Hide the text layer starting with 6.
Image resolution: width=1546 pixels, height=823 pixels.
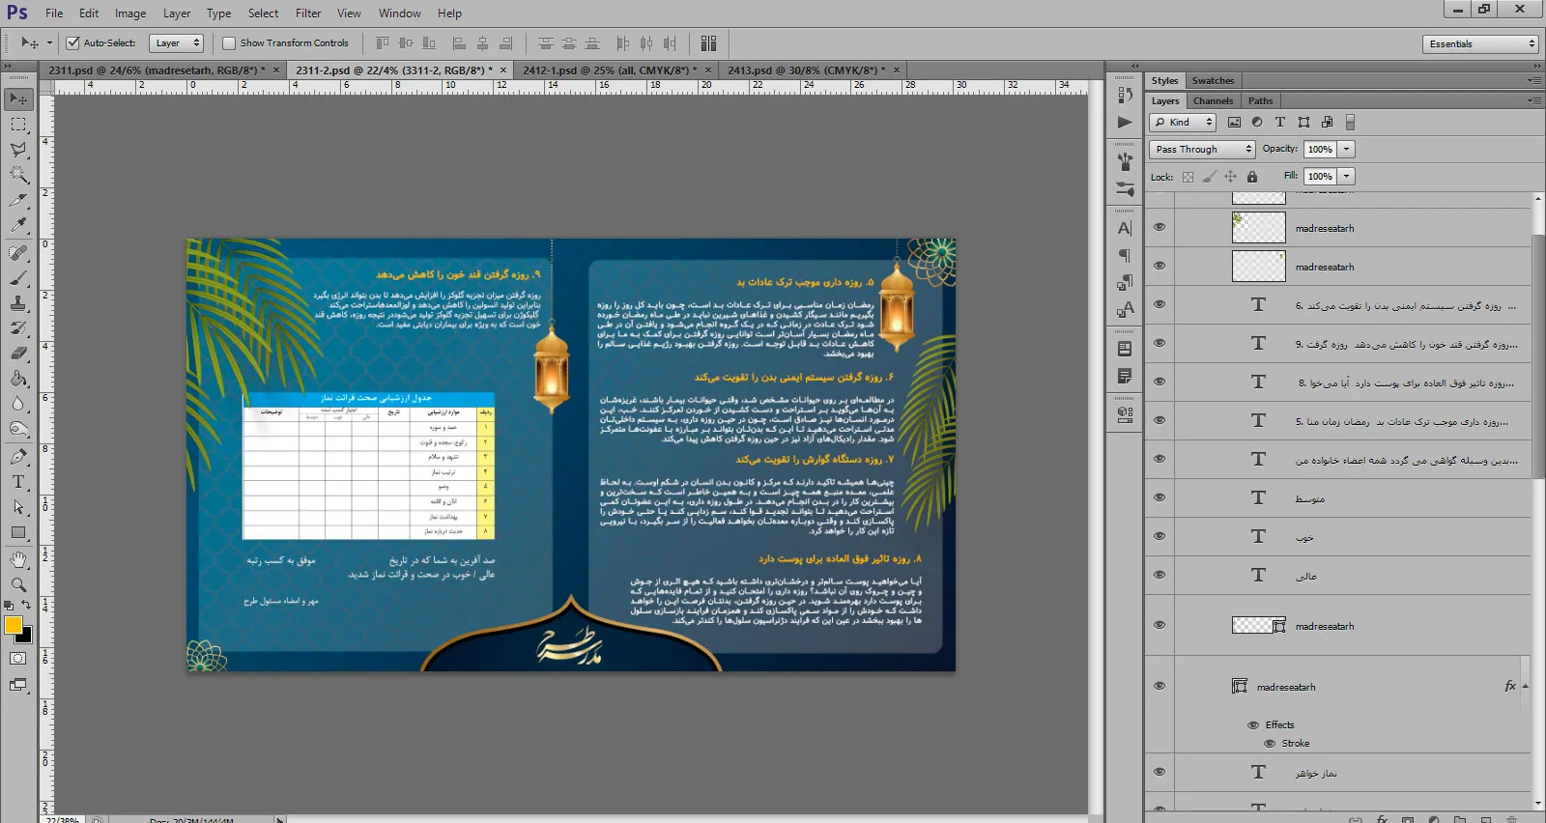coord(1159,304)
